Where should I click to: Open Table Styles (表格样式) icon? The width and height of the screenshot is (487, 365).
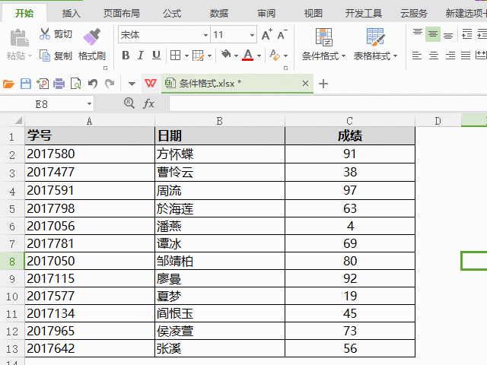[375, 37]
